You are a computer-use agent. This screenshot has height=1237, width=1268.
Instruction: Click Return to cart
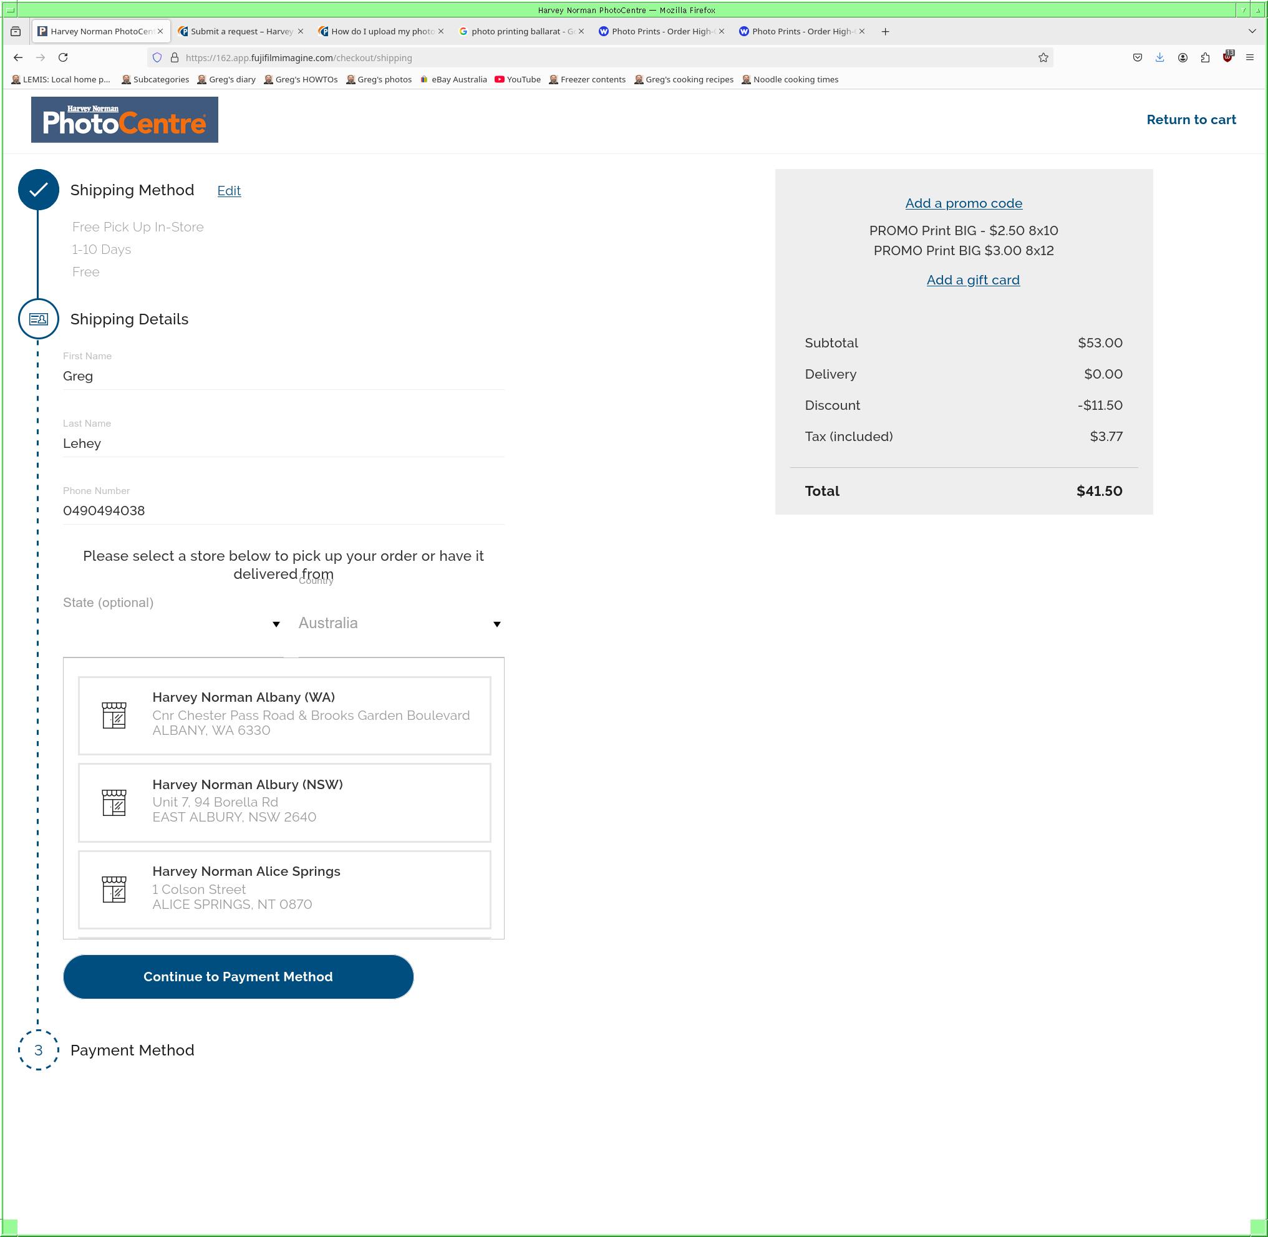click(x=1191, y=120)
